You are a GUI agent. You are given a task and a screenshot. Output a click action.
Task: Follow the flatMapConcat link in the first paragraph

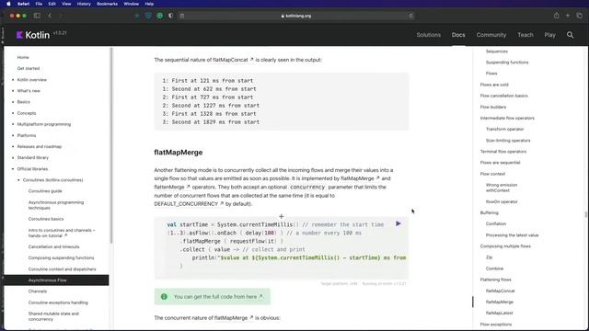(x=233, y=60)
